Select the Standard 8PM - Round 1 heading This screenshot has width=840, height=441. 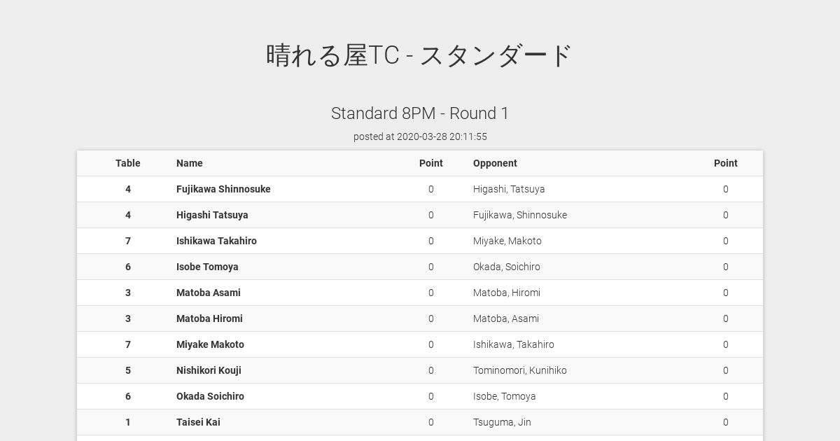tap(420, 113)
